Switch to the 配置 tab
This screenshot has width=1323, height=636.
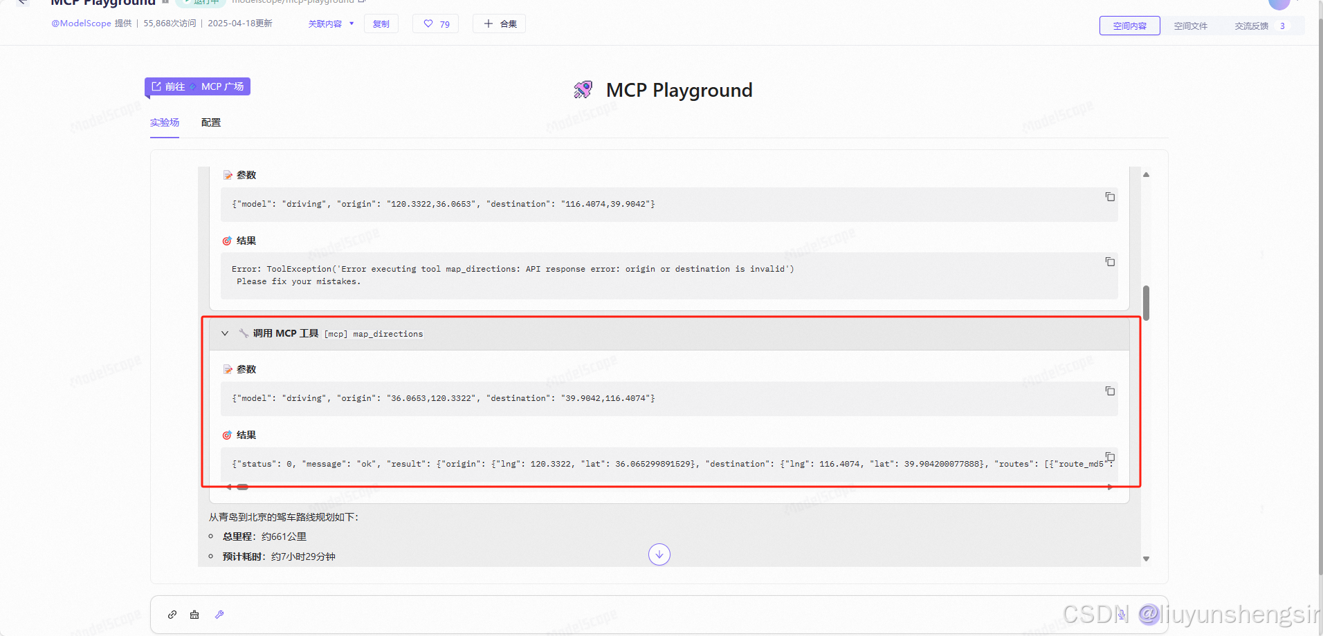click(211, 122)
